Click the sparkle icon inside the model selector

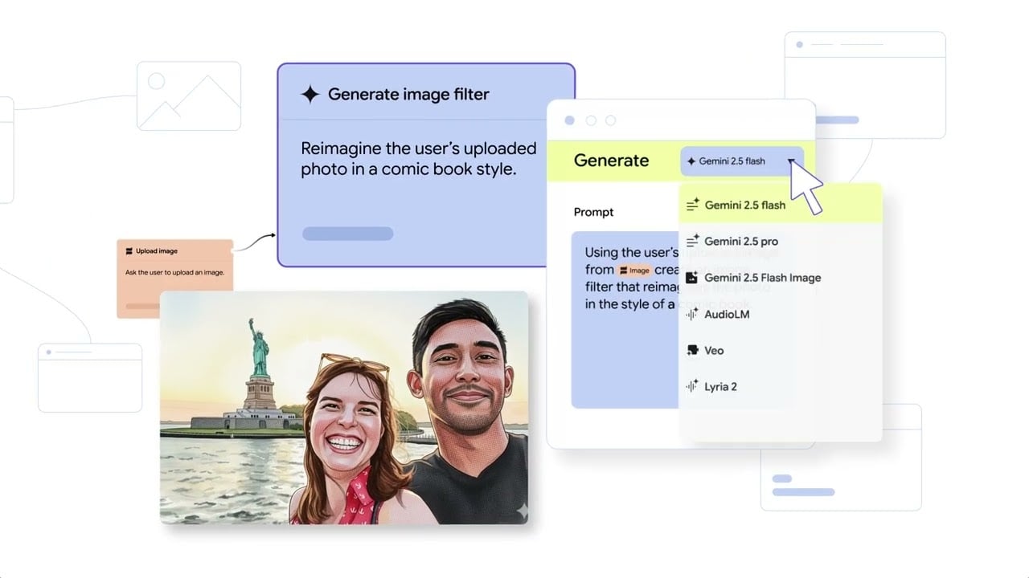691,161
